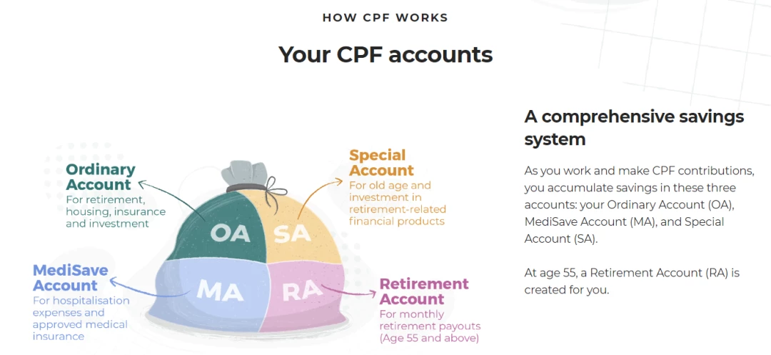The height and width of the screenshot is (355, 771).
Task: Click the blue arrow pointing to MediSave Account
Action: 149,289
